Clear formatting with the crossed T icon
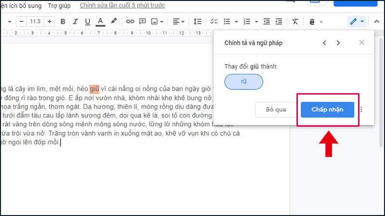 pyautogui.click(x=295, y=22)
